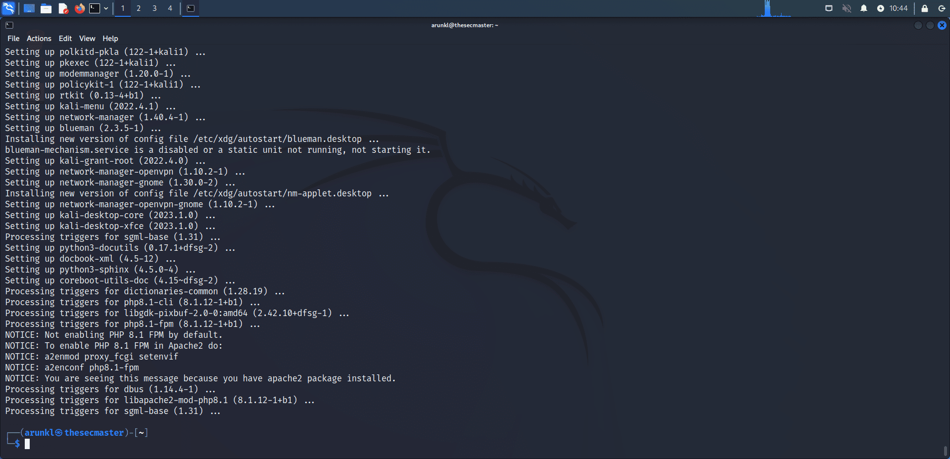The height and width of the screenshot is (459, 950).
Task: Open the notifications bell icon
Action: coord(864,8)
